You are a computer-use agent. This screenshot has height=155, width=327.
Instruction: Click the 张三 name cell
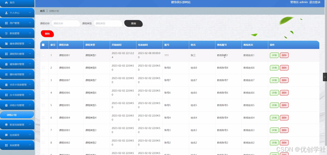pyautogui.click(x=193, y=55)
